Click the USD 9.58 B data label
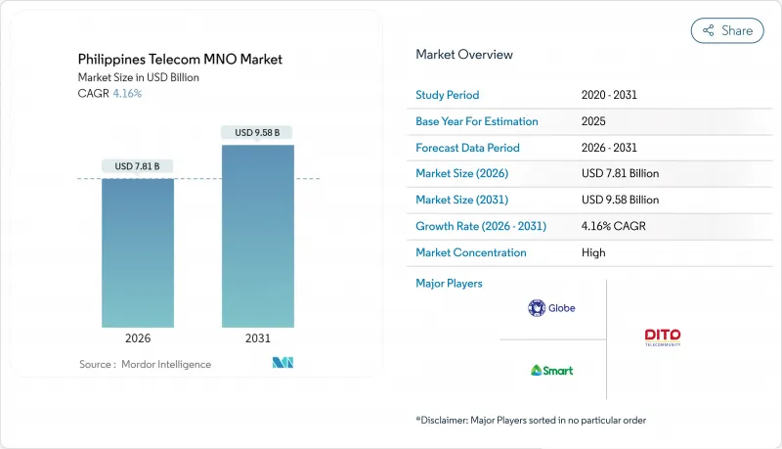782x449 pixels. tap(257, 132)
